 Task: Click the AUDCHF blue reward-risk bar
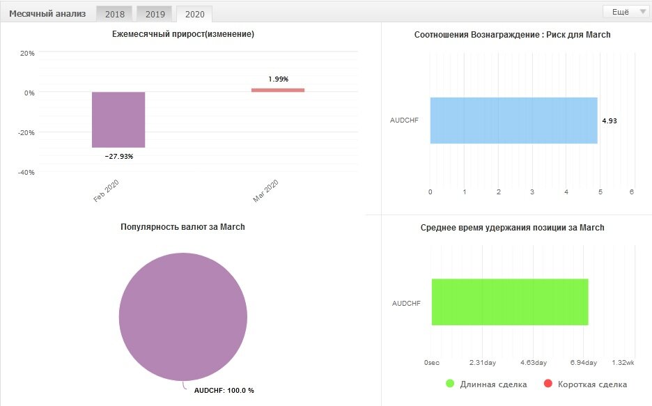pyautogui.click(x=513, y=120)
